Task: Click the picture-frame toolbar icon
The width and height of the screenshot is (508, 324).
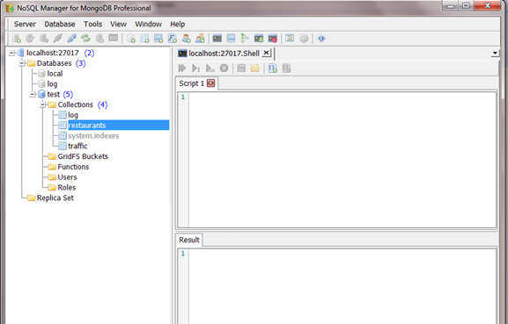Action: [x=290, y=39]
